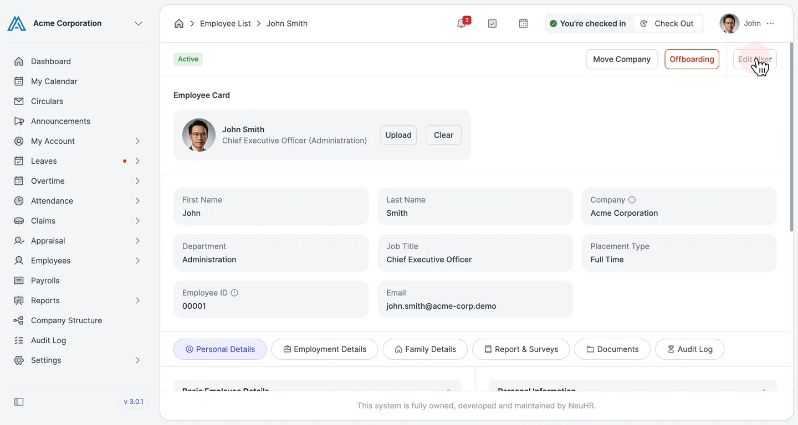Click employee card photo of John Smith
Image resolution: width=798 pixels, height=425 pixels.
[199, 135]
